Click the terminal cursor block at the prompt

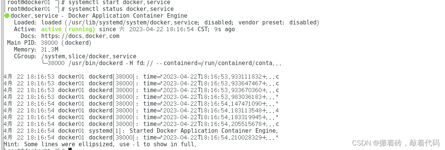pos(70,149)
